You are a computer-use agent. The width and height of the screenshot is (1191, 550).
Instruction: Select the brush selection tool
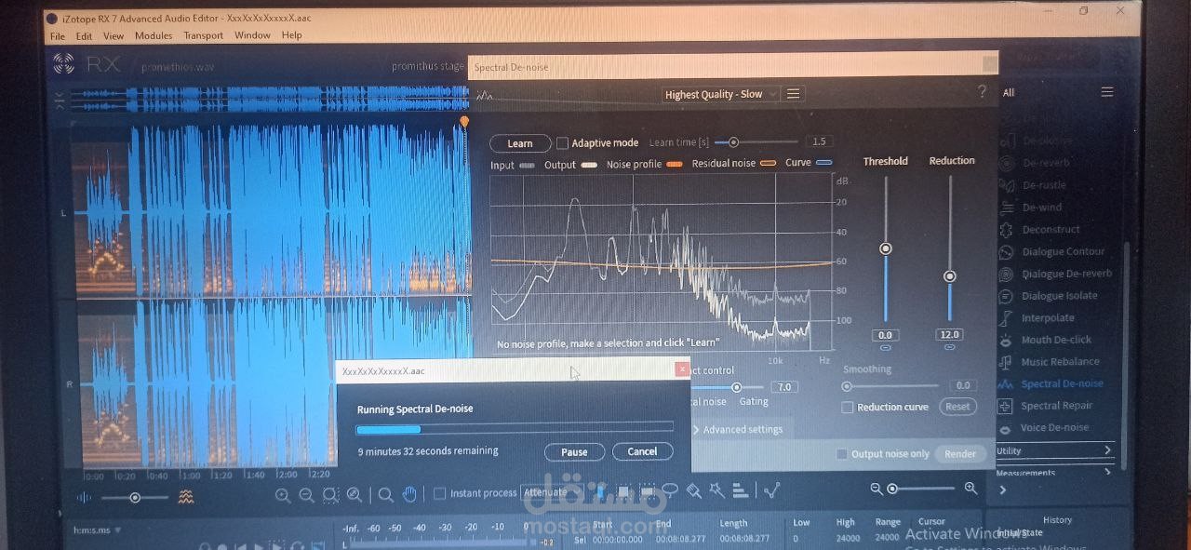693,490
